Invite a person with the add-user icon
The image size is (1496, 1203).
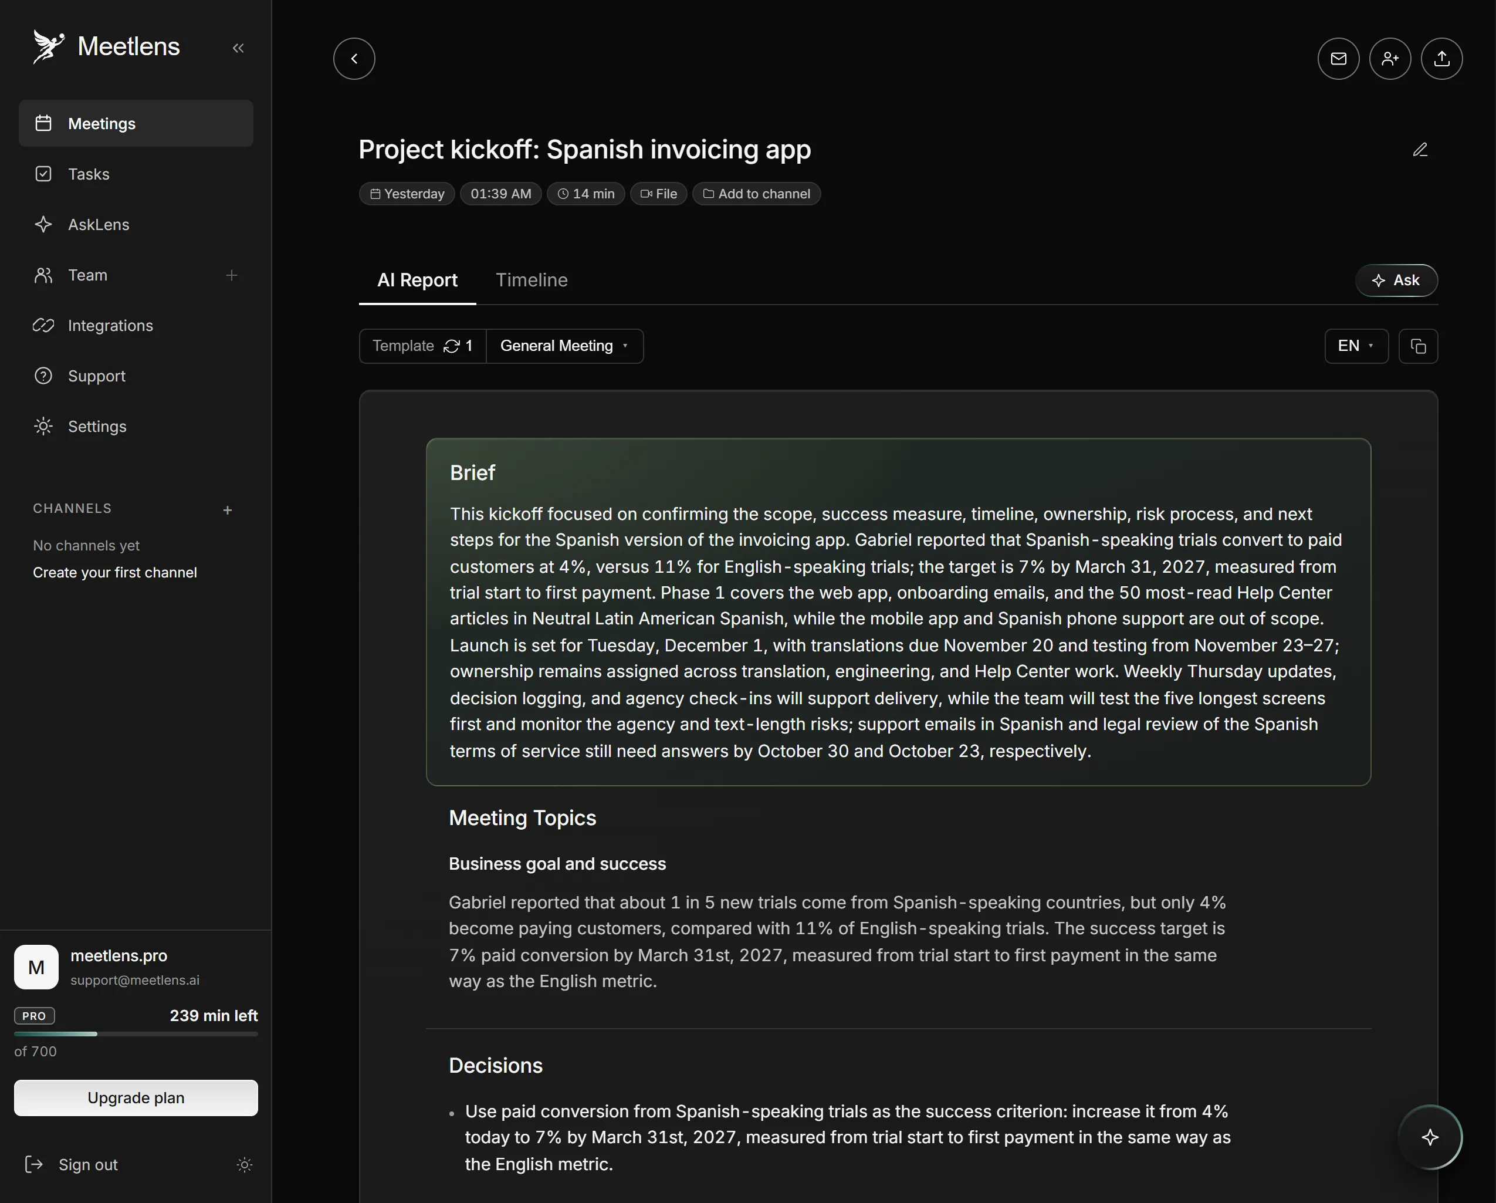pos(1390,58)
